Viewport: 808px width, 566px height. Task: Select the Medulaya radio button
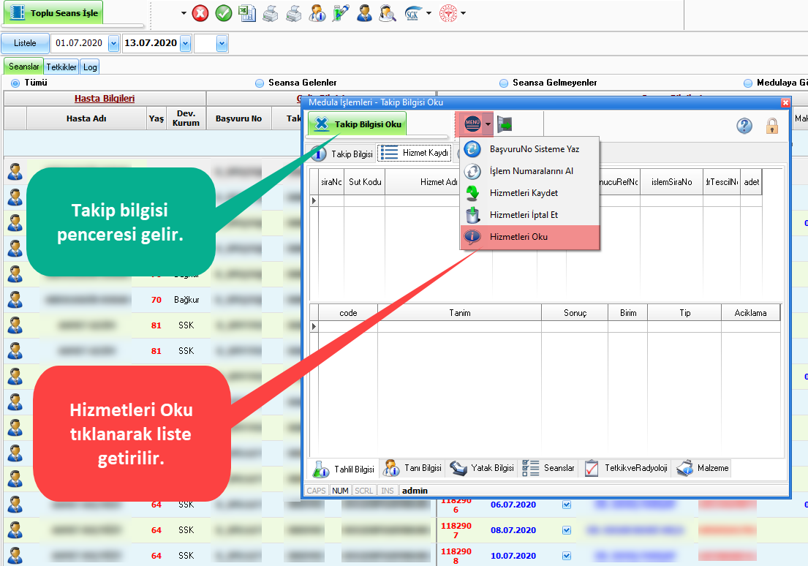point(748,83)
